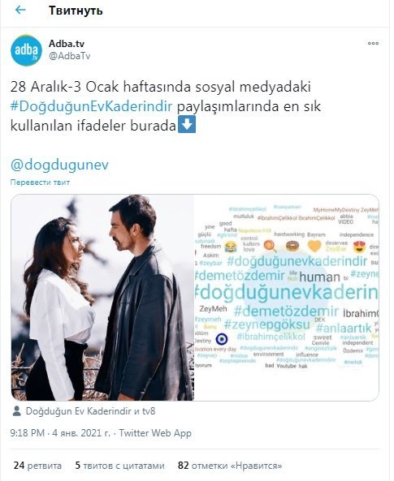Viewport: 394px width, 481px height.
Task: Click the Adba.tv display name
Action: click(x=67, y=44)
